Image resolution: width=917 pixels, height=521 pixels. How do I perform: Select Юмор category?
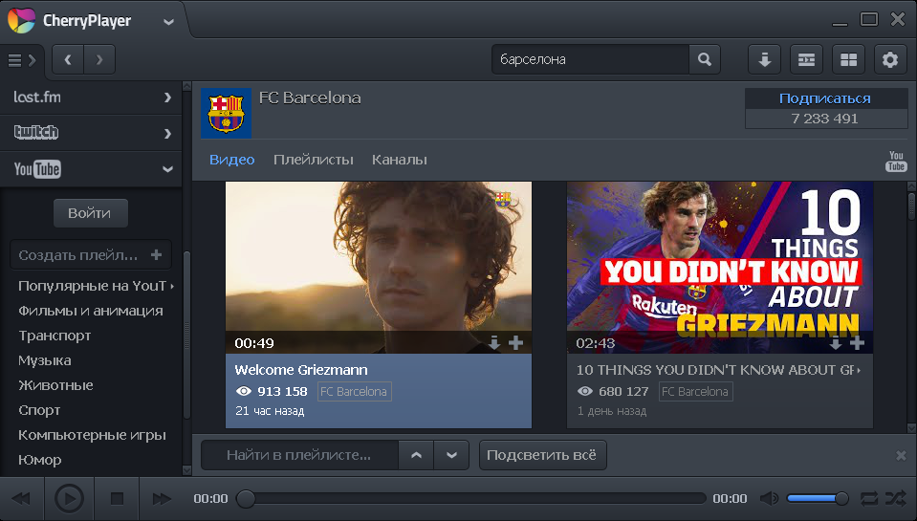coord(40,460)
